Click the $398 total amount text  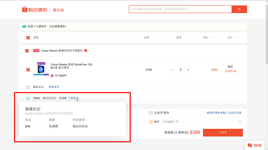[x=195, y=133]
